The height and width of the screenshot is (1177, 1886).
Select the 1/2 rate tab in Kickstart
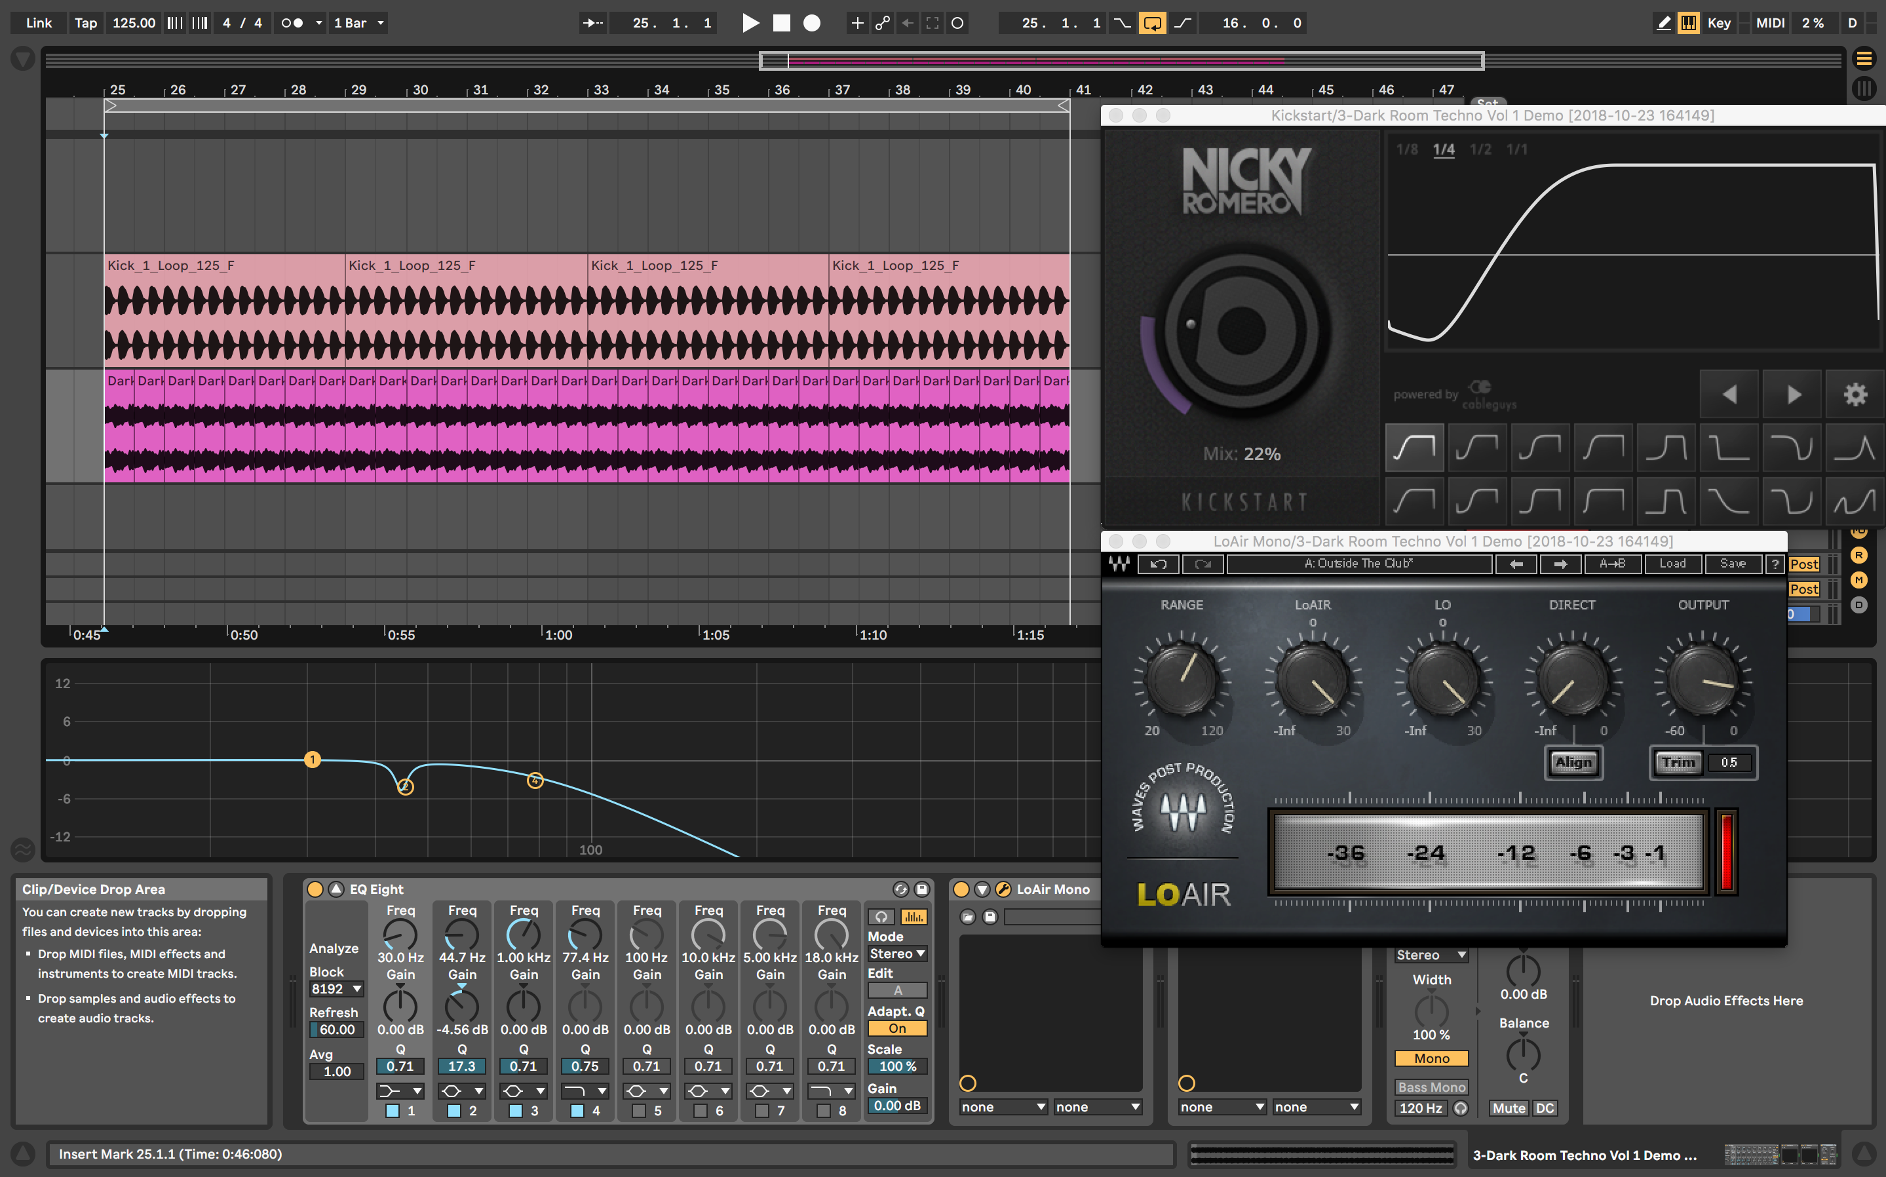tap(1480, 149)
